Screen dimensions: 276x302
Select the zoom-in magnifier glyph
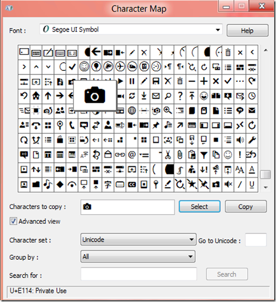pyautogui.click(x=168, y=111)
